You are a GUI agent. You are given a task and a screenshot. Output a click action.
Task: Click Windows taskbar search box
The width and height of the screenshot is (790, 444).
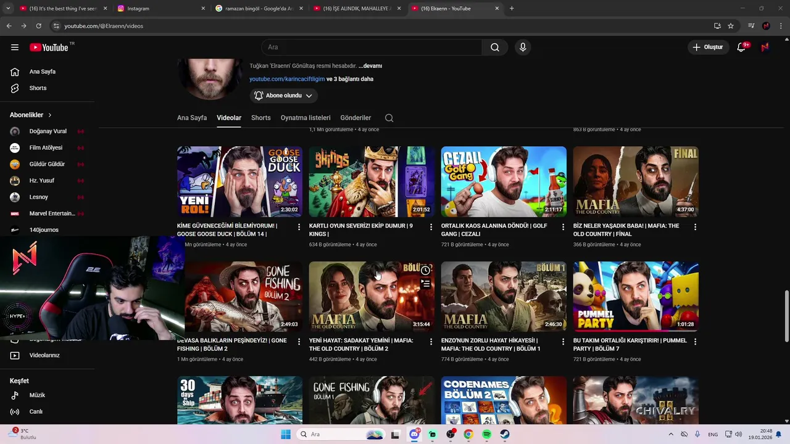(341, 434)
